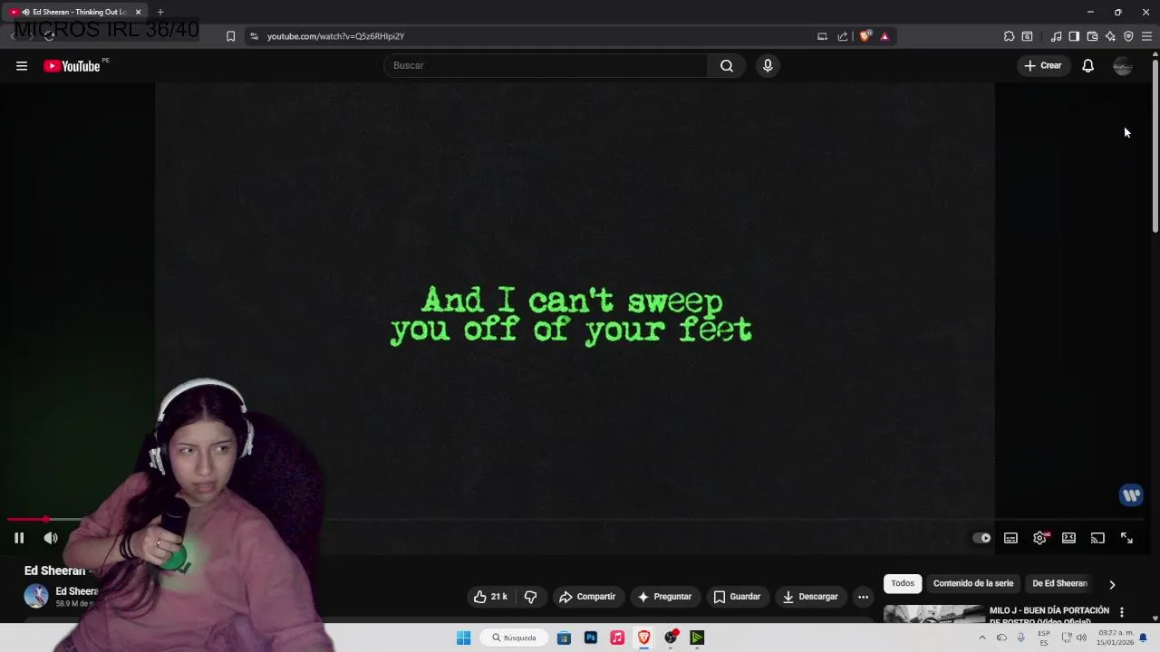Open MILO J video thumbnail
Image resolution: width=1160 pixels, height=652 pixels.
coord(933,614)
